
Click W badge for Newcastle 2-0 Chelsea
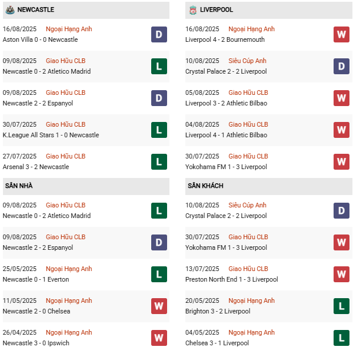(159, 306)
